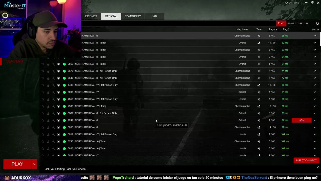Open the Community servers tab
The height and width of the screenshot is (181, 321).
133,16
